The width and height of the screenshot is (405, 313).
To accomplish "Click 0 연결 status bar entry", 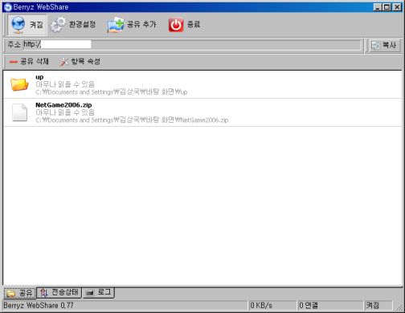I will [330, 305].
